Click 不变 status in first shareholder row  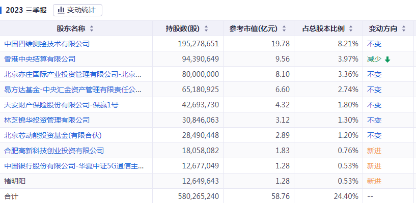[374, 44]
